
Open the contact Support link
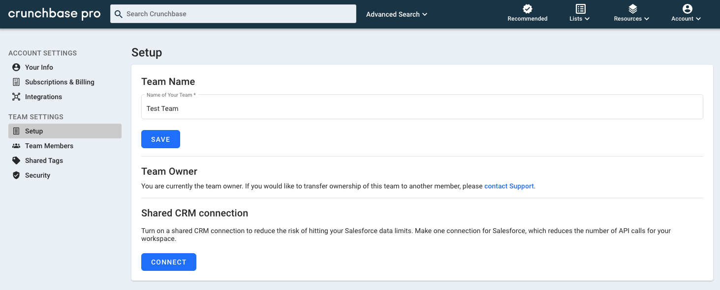click(509, 186)
